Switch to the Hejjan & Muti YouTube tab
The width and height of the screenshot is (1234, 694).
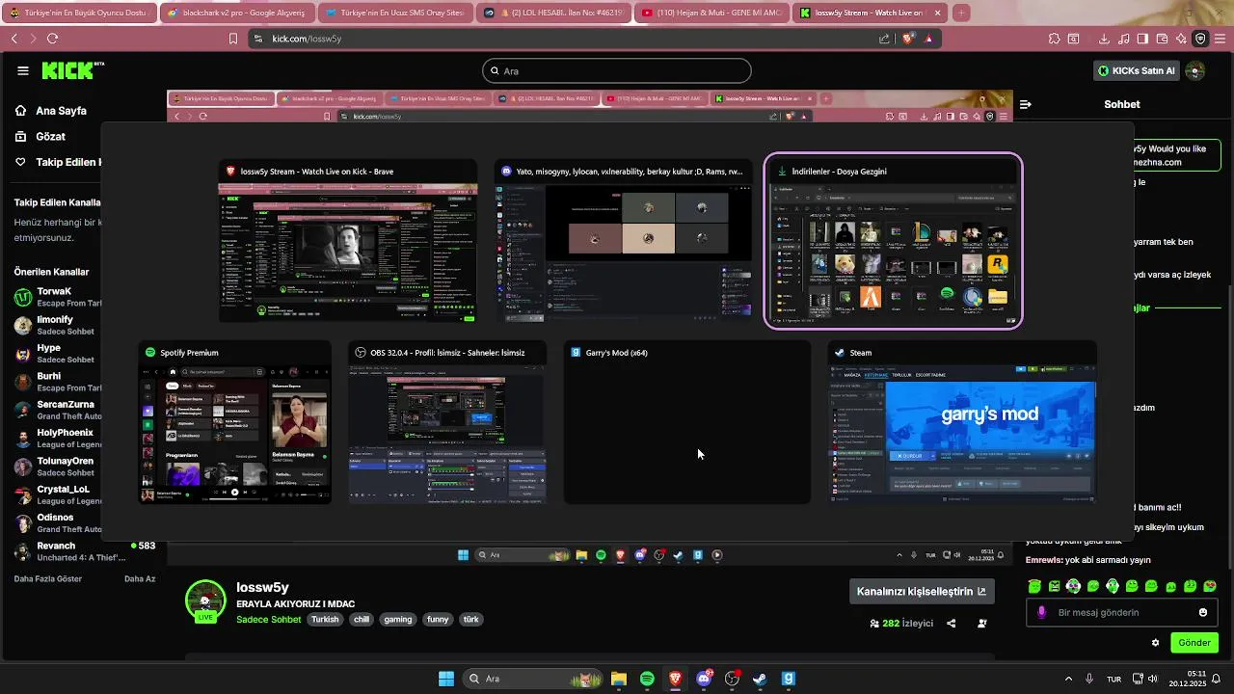pos(711,13)
